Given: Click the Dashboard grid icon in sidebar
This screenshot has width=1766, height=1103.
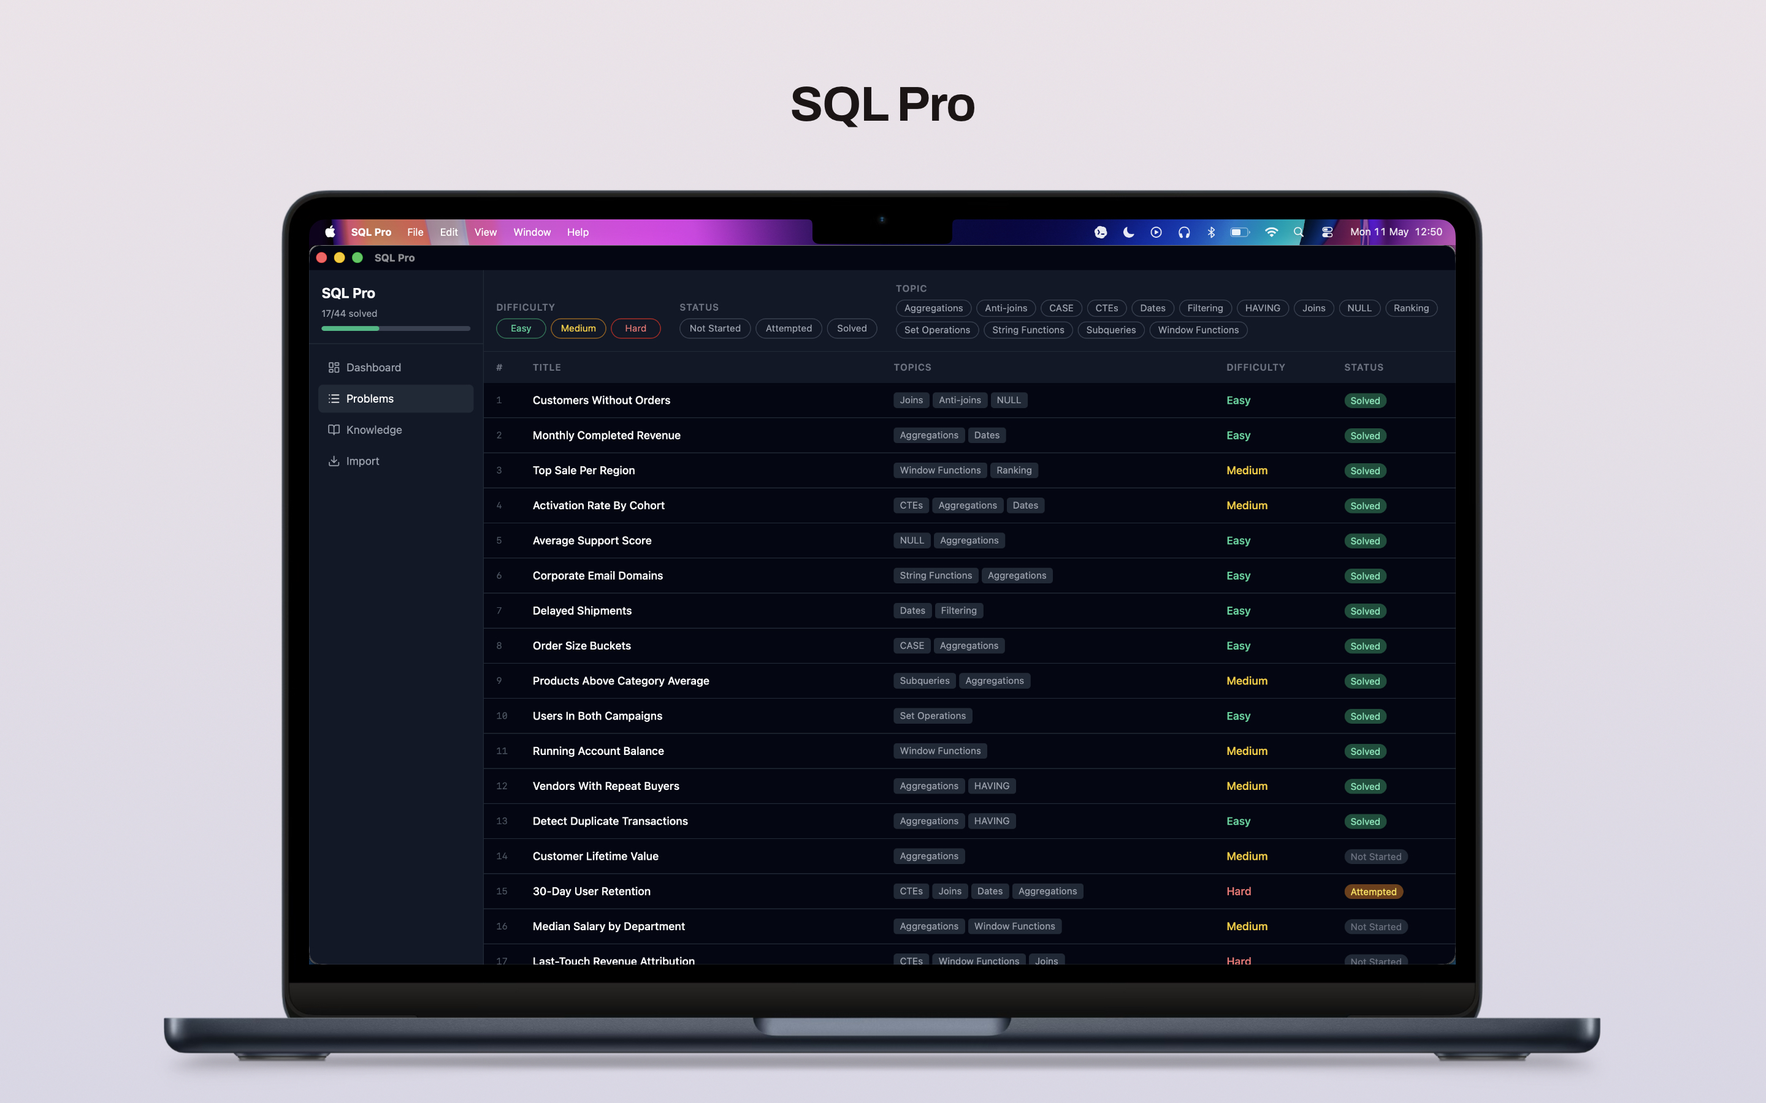Looking at the screenshot, I should pos(334,368).
